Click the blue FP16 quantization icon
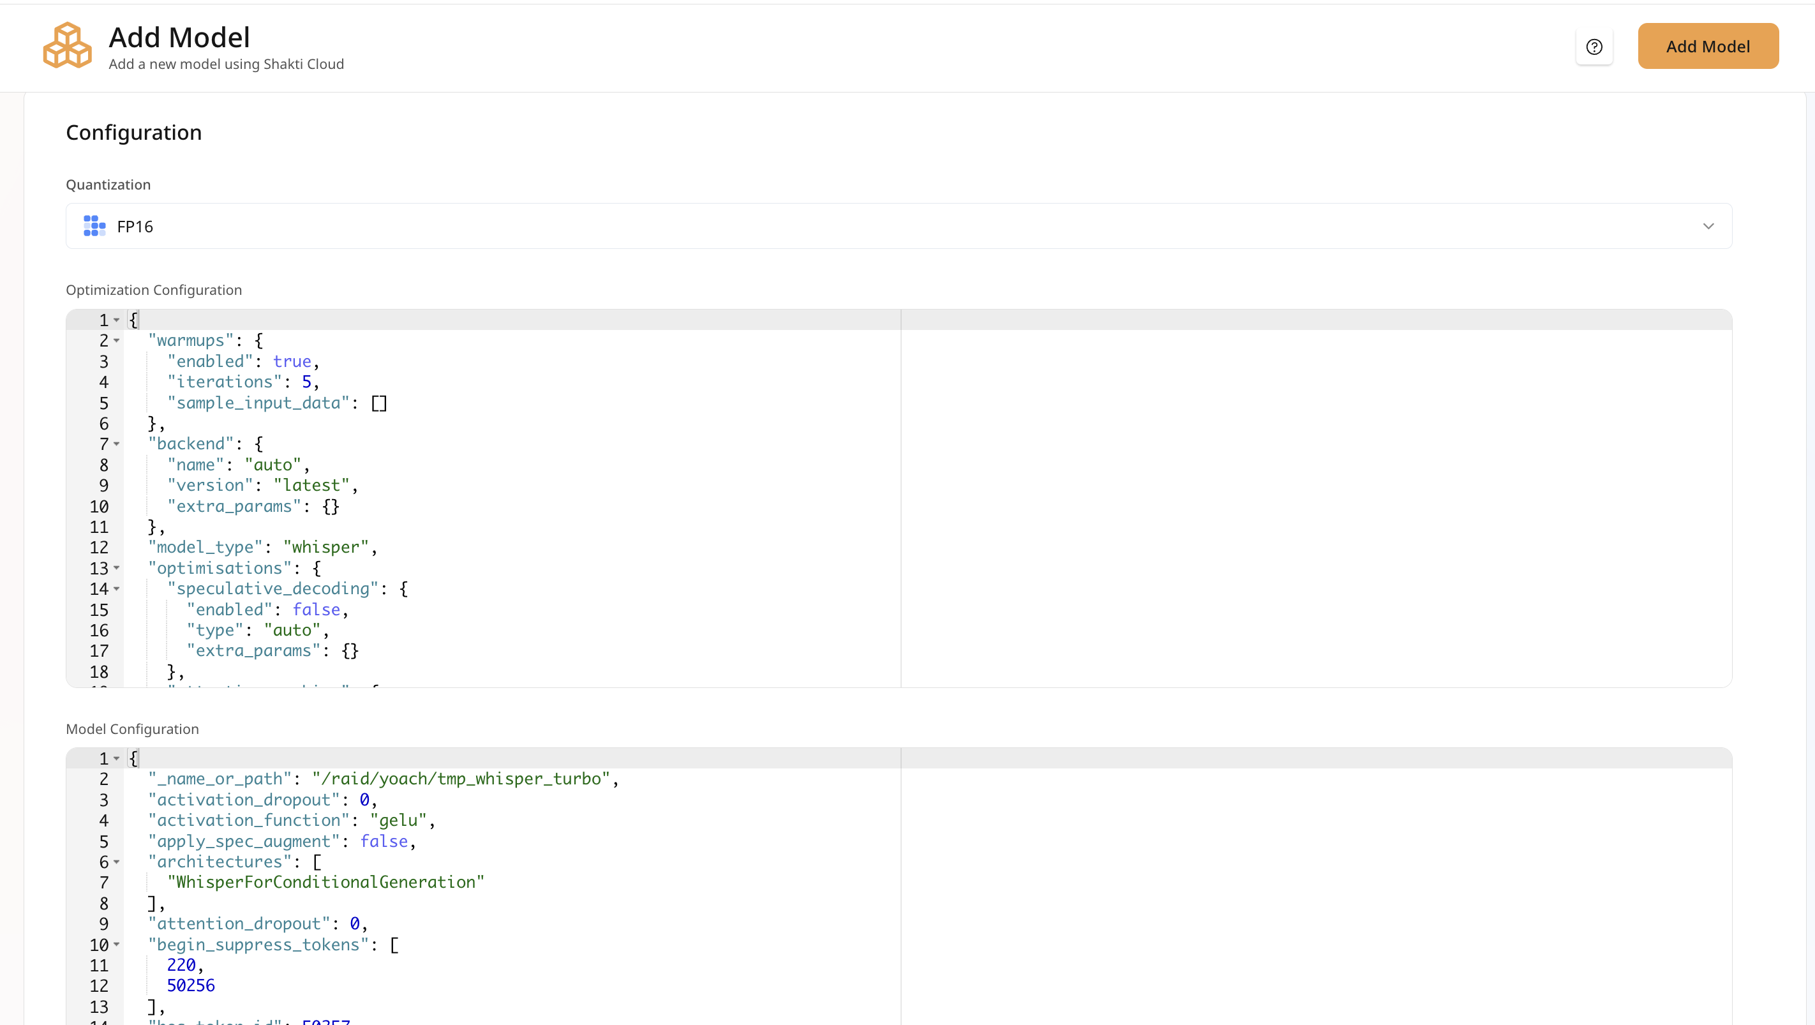Viewport: 1815px width, 1025px height. (x=94, y=225)
